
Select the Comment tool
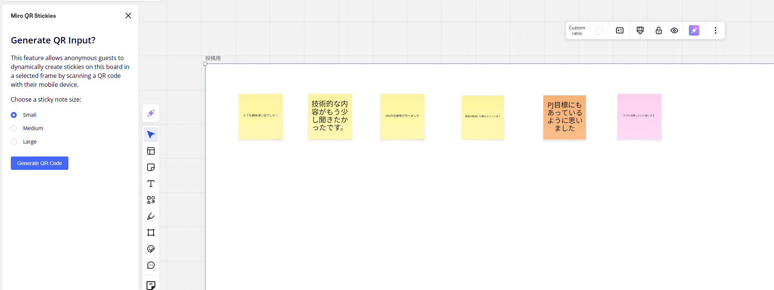coord(151,265)
